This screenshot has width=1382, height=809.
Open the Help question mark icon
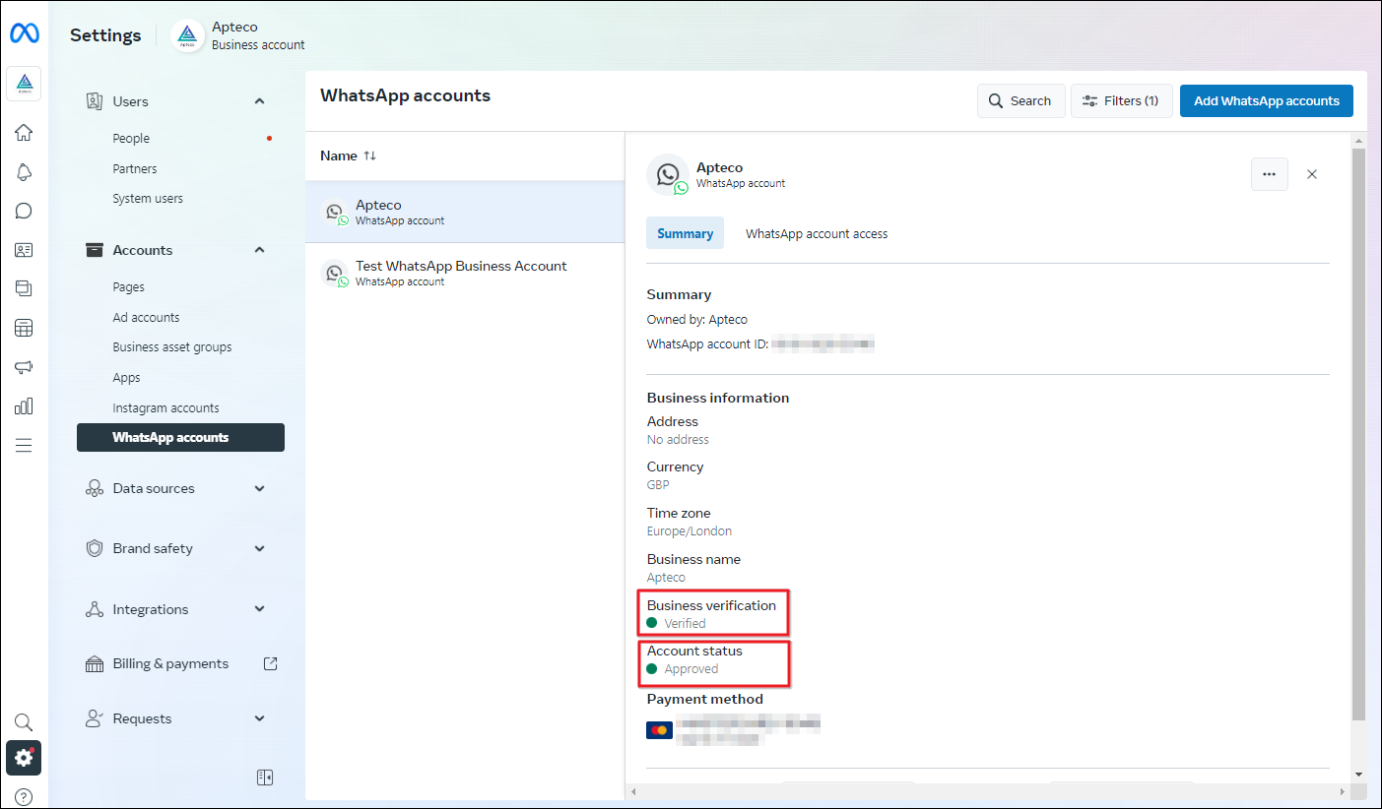click(24, 797)
